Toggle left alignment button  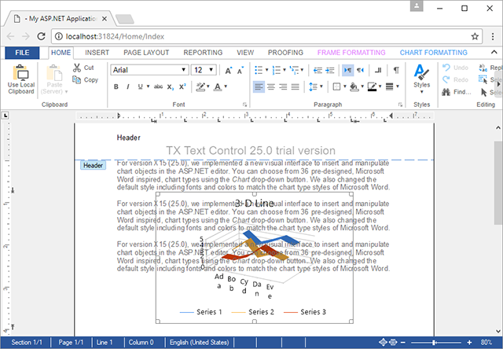pyautogui.click(x=259, y=86)
